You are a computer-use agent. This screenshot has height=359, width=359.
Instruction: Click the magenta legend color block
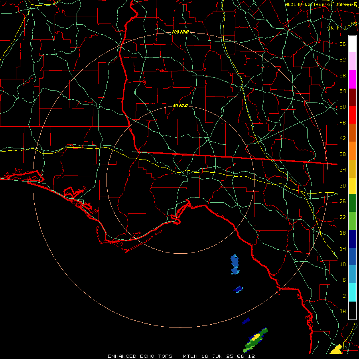352,79
